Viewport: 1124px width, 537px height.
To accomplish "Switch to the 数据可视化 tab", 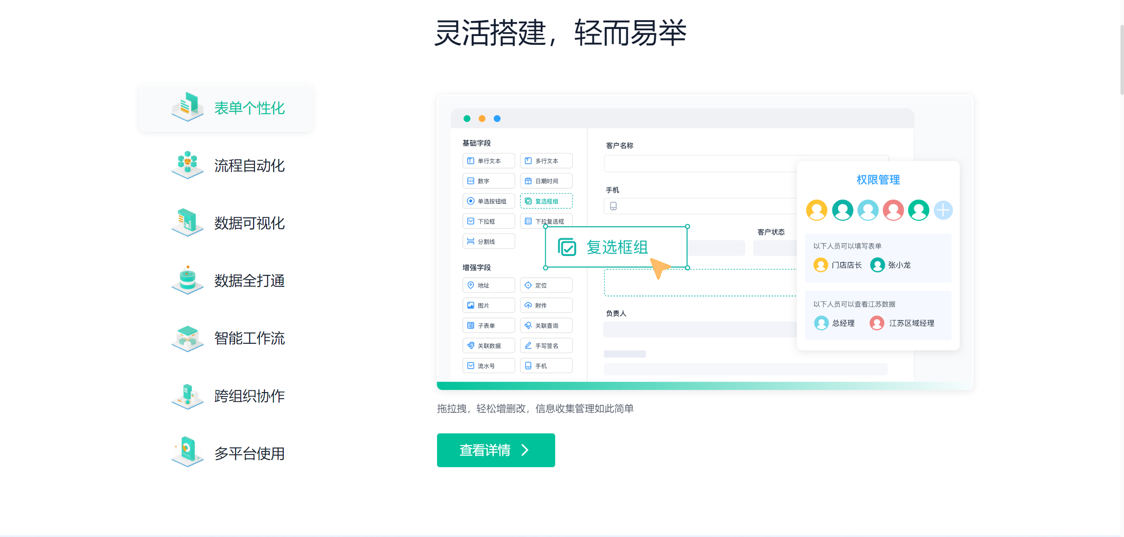I will [249, 223].
